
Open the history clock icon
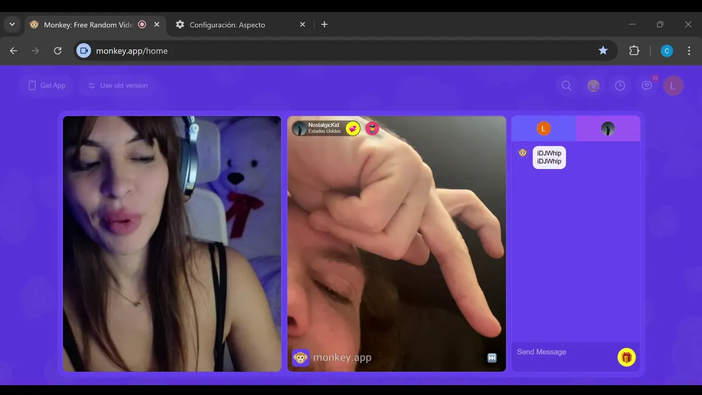tap(620, 86)
